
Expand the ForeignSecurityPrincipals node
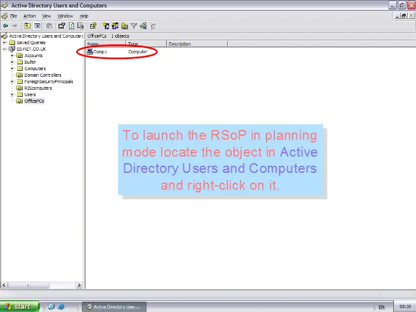[12, 81]
